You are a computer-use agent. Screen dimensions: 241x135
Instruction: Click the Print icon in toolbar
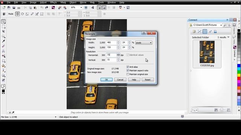point(19,7)
